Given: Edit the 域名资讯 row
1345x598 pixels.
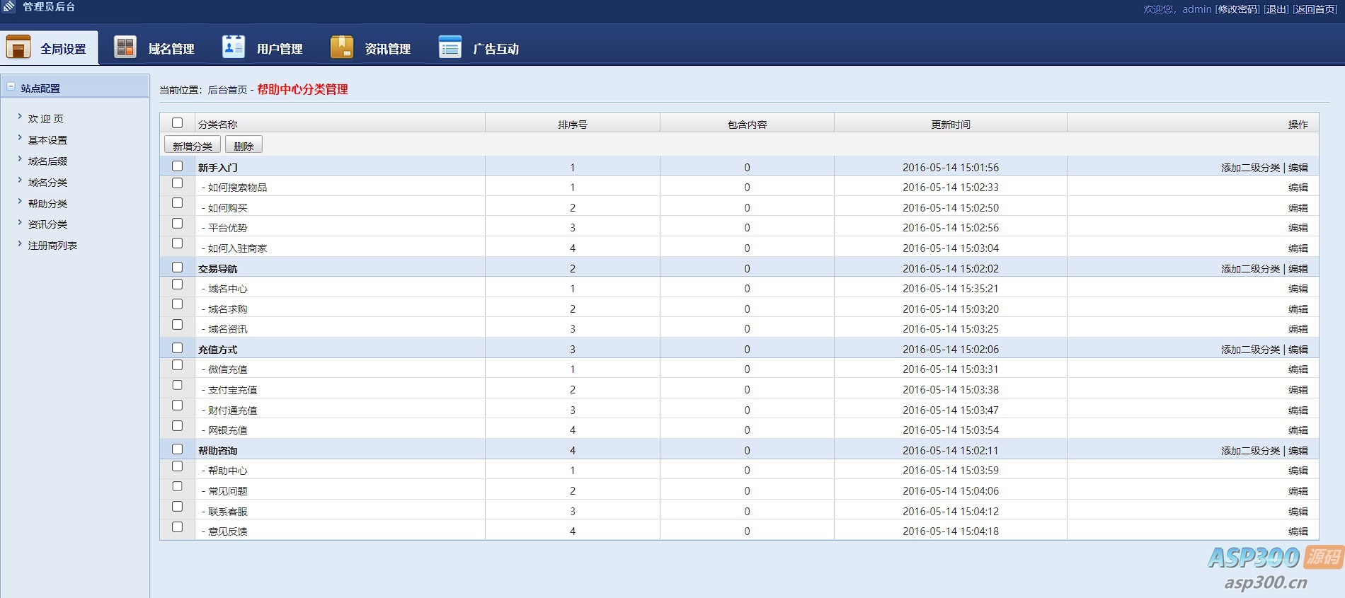Looking at the screenshot, I should point(1298,329).
